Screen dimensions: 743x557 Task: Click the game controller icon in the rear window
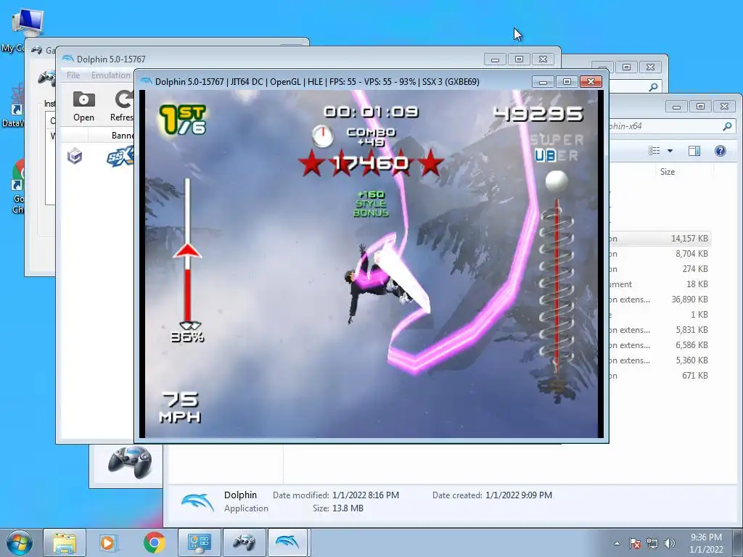(130, 463)
